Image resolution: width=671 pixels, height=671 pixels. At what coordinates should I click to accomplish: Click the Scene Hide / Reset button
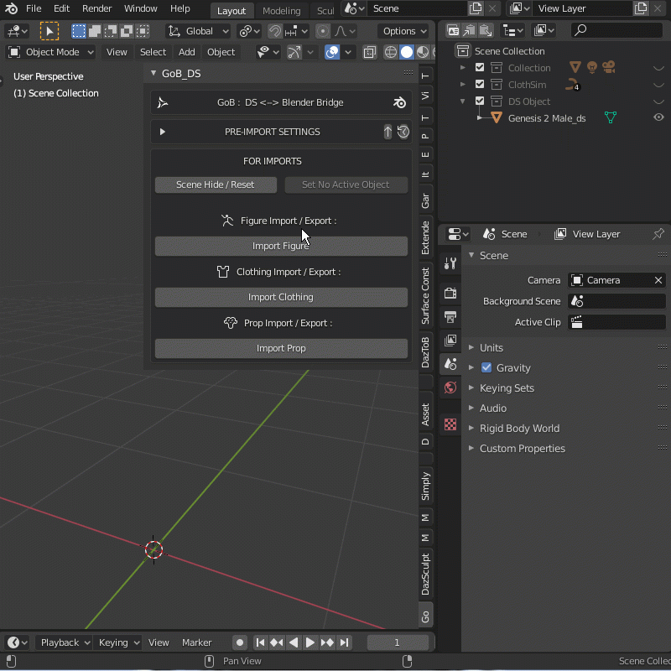216,185
